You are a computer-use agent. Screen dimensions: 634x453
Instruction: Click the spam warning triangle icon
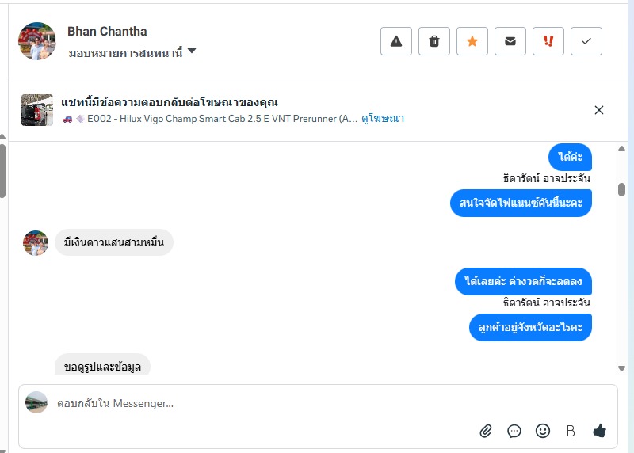396,41
